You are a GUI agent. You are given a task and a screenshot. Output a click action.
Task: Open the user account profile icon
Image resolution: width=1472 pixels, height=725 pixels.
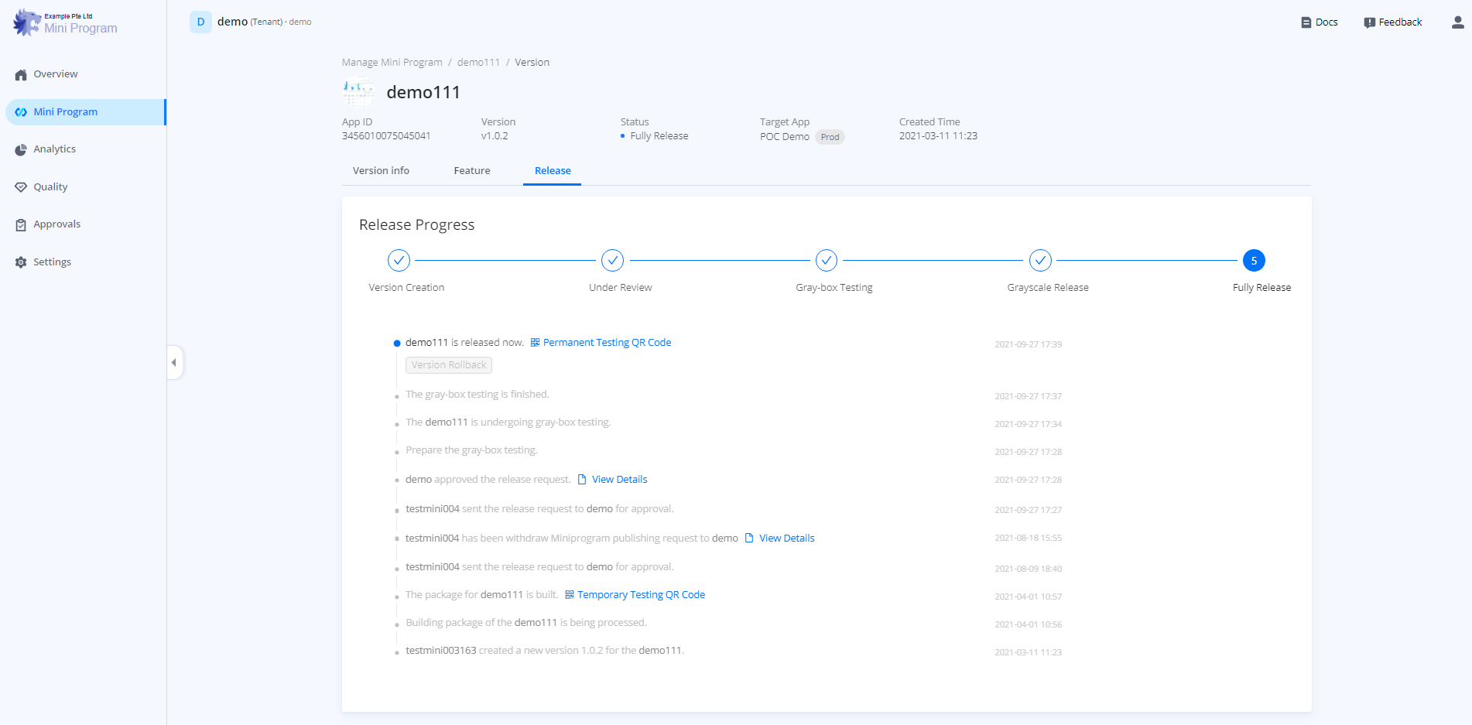(x=1457, y=22)
